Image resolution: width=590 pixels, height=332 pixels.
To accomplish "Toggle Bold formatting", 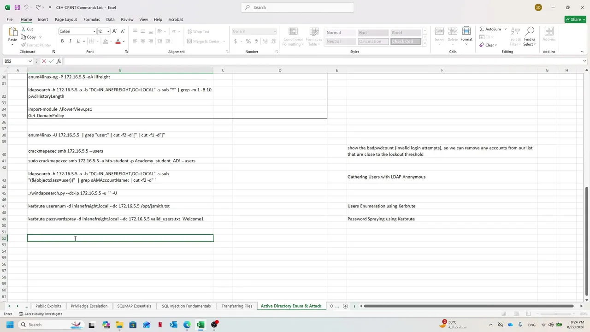I will [x=62, y=41].
